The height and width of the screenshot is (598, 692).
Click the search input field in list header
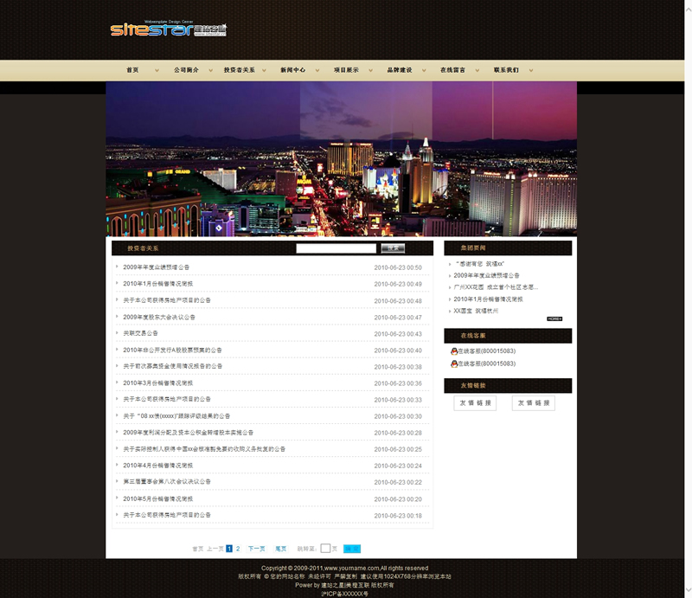(336, 248)
